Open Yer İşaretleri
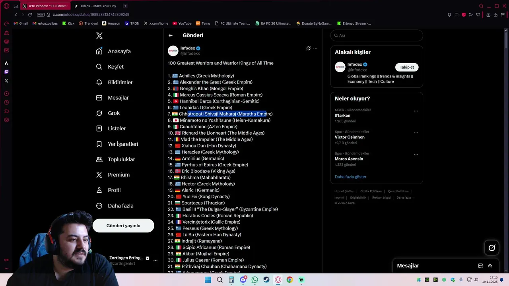This screenshot has height=286, width=509. pyautogui.click(x=117, y=144)
